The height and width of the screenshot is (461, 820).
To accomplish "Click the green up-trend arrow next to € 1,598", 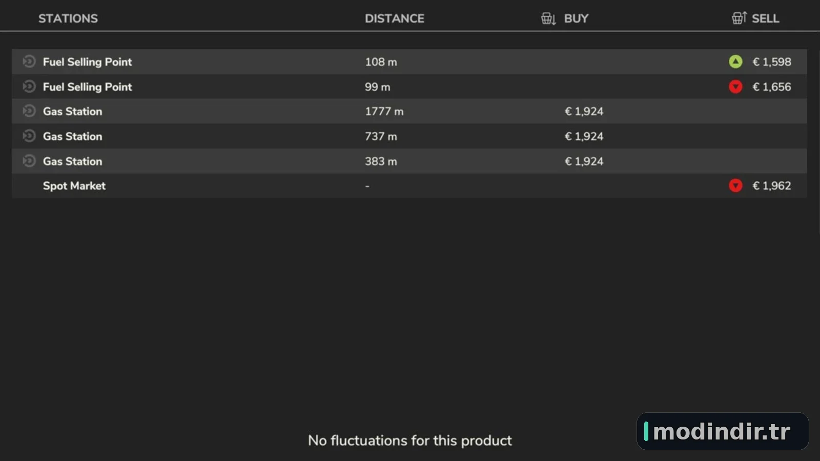I will point(735,61).
